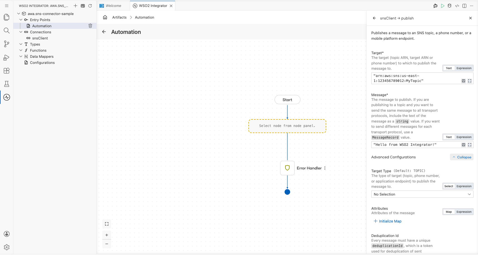The height and width of the screenshot is (255, 478).
Task: Delete the Automation entry with trash icon
Action: click(x=90, y=26)
